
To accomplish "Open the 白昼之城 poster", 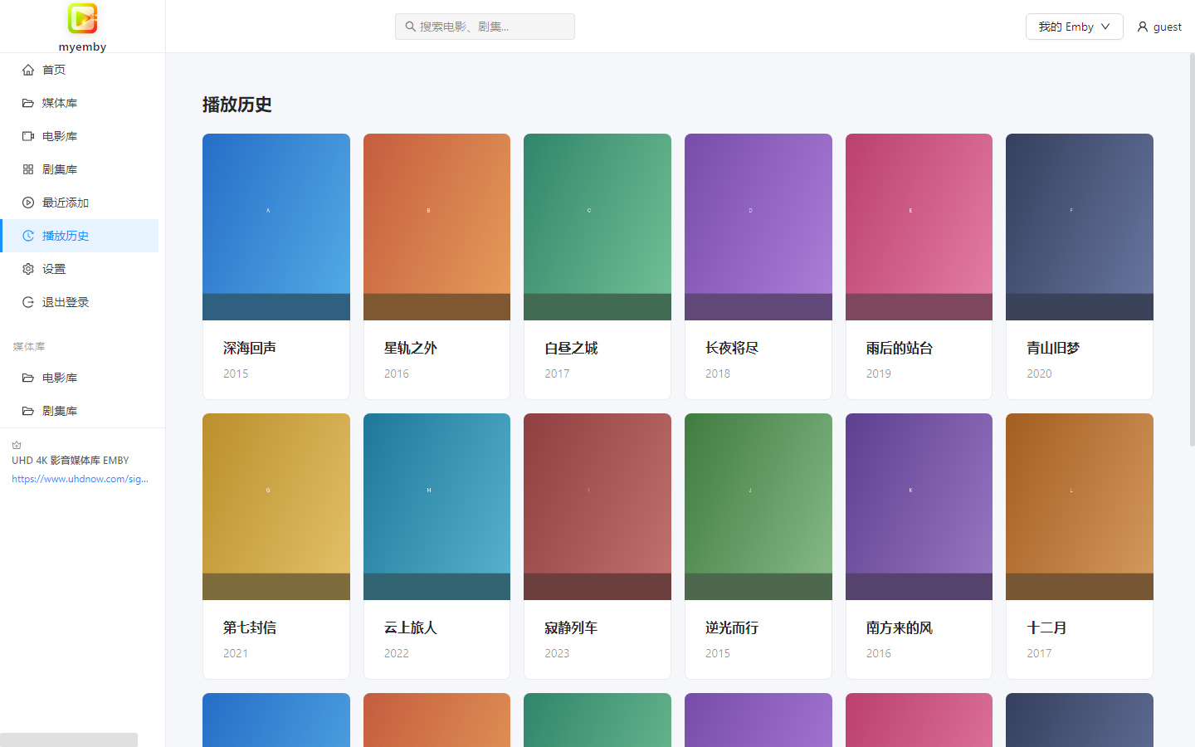I will [x=597, y=227].
